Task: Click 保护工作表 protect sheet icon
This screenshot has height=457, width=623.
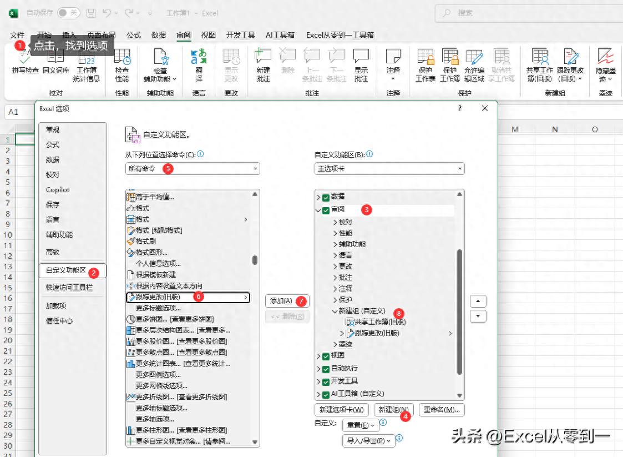Action: tap(426, 57)
